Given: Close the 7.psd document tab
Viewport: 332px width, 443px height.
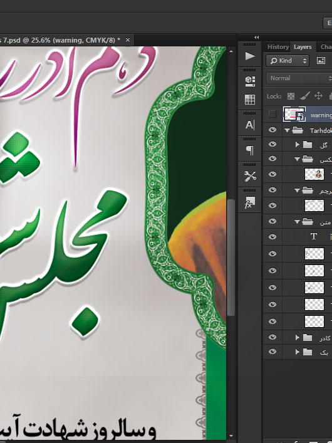Looking at the screenshot, I should 128,40.
